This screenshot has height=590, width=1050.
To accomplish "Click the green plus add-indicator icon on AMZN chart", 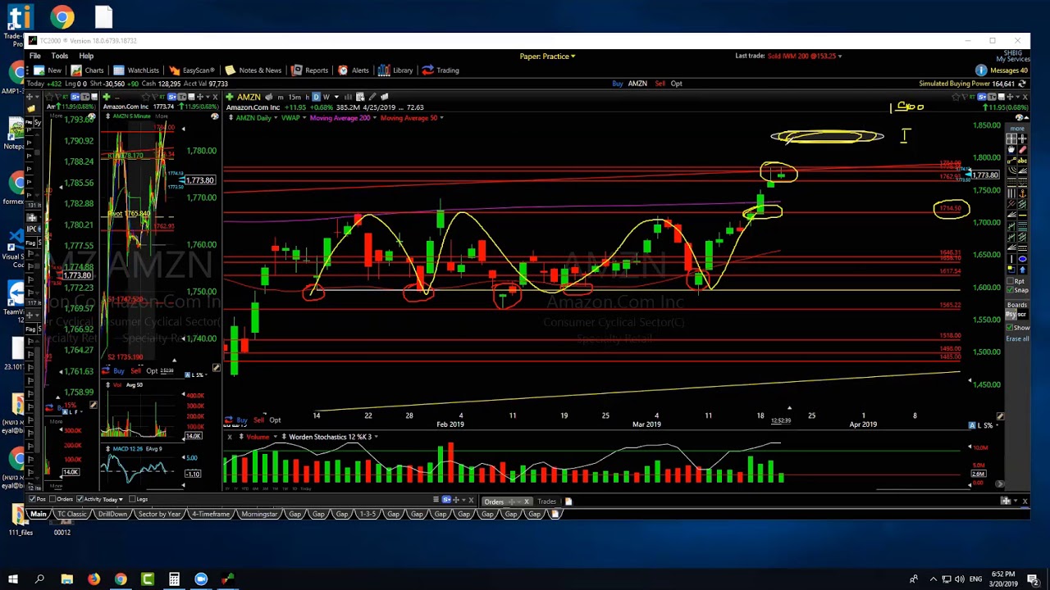I will pyautogui.click(x=230, y=97).
